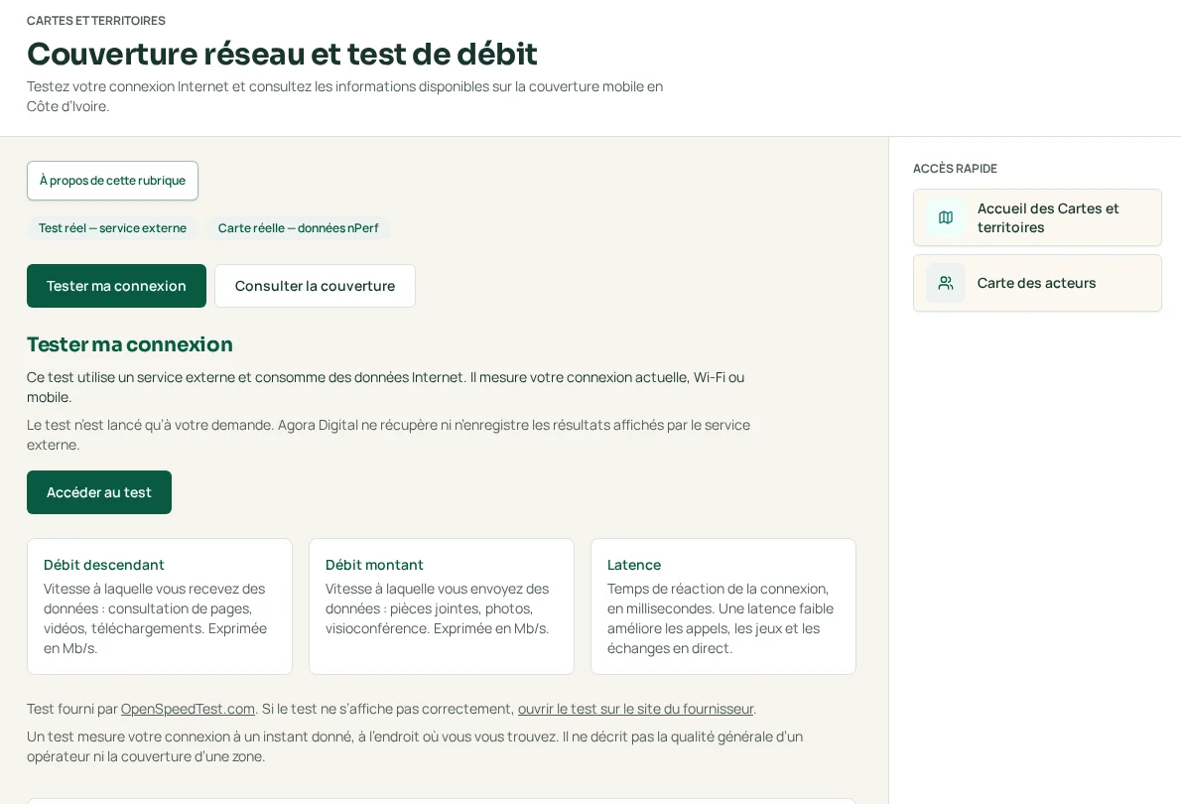Go to 'Accueil des Cartes et territoires'

click(x=1037, y=217)
